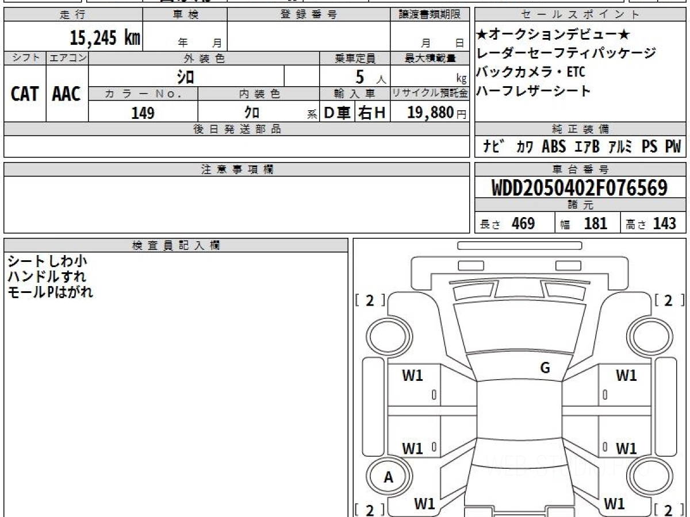
Task: Click the 内装色 header
Action: (259, 94)
